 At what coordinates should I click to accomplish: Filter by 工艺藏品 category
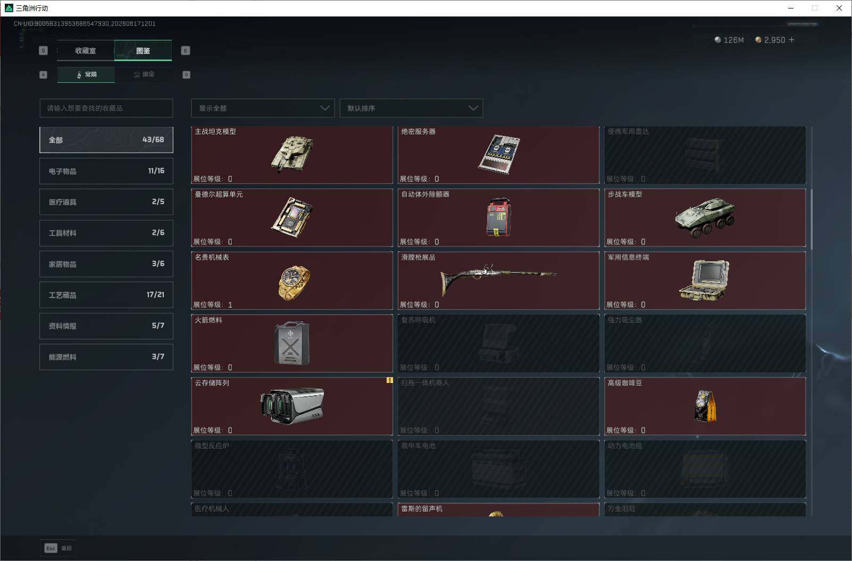pos(106,295)
